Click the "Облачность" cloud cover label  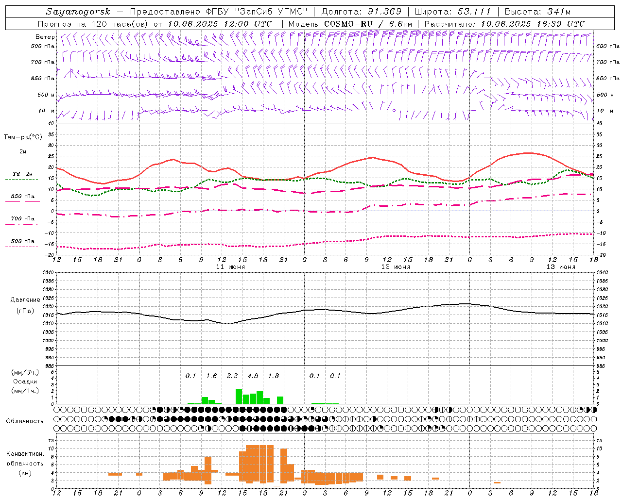[25, 421]
